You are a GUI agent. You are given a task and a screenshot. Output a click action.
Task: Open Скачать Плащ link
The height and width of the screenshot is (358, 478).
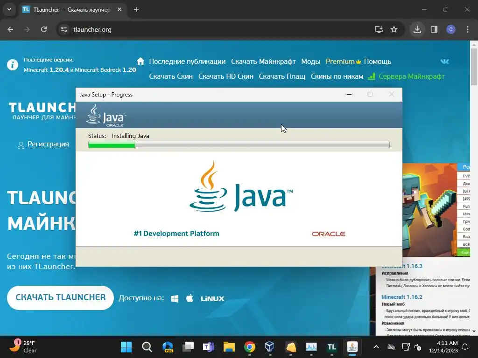point(282,76)
